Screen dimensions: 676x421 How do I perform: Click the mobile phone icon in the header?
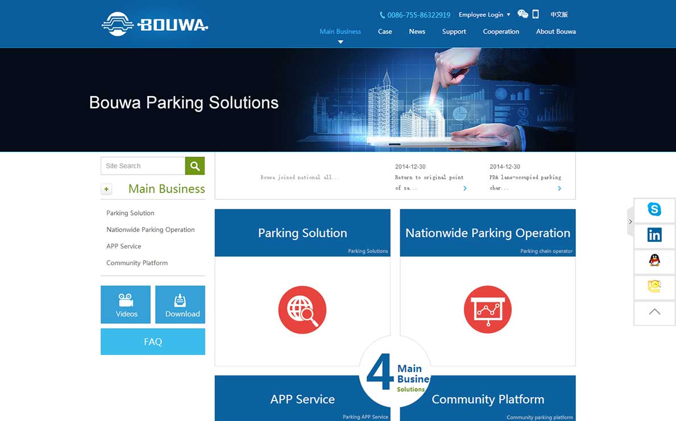pyautogui.click(x=536, y=14)
